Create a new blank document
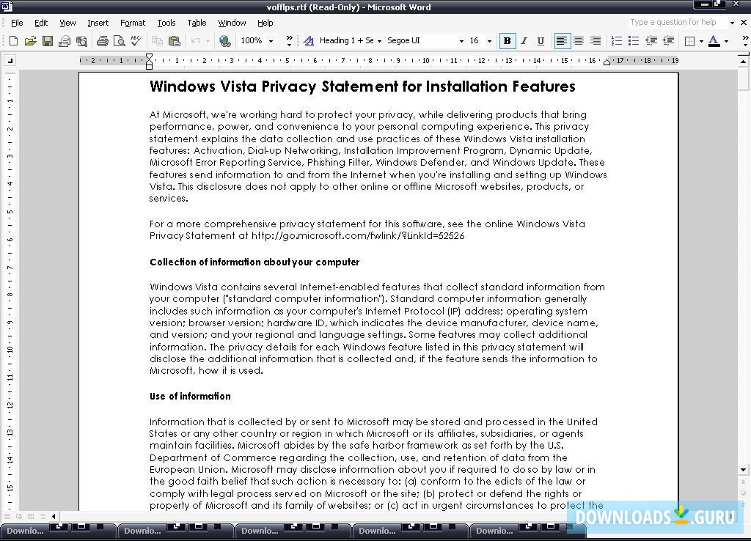Viewport: 751px width, 541px height. point(13,40)
